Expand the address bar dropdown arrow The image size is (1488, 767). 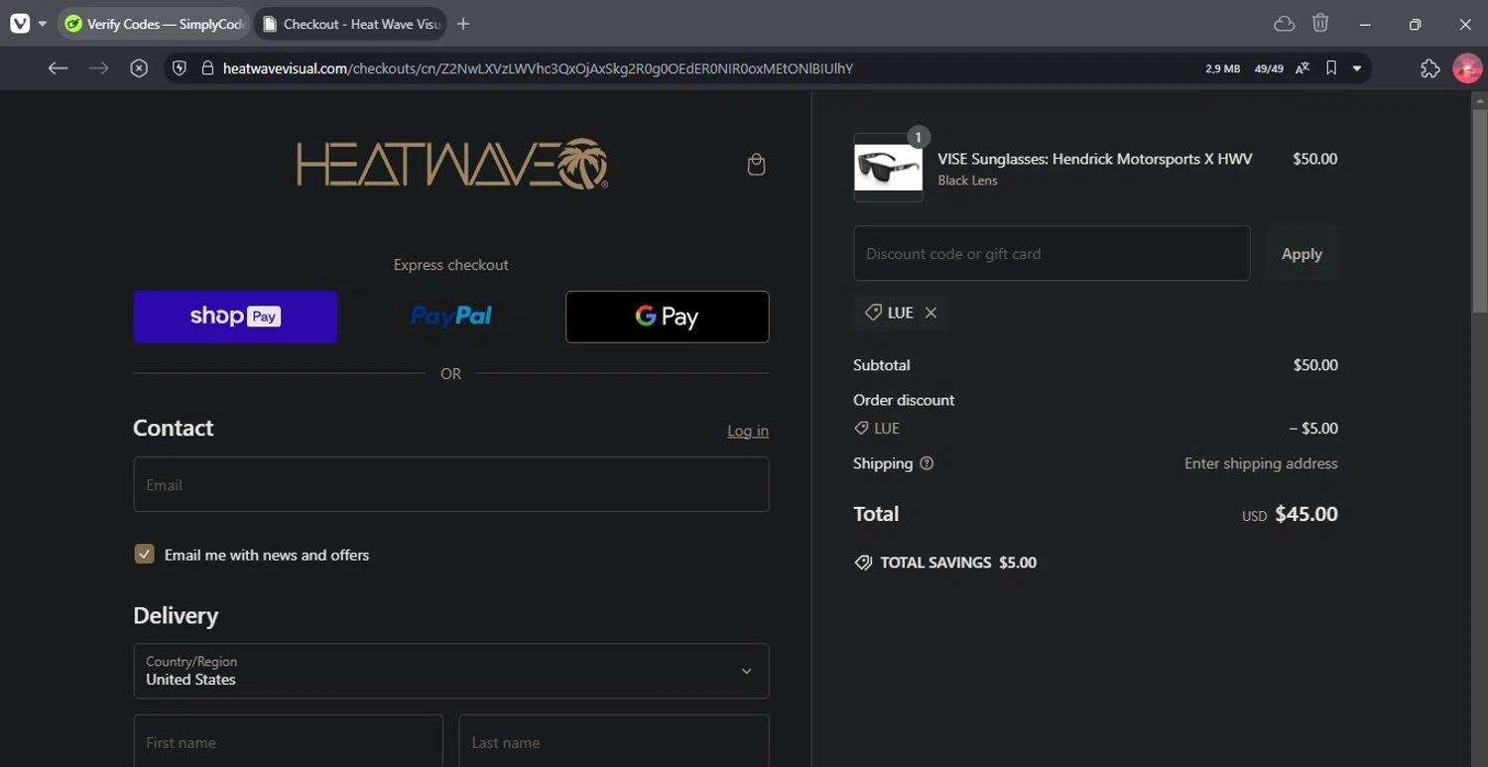click(1357, 68)
